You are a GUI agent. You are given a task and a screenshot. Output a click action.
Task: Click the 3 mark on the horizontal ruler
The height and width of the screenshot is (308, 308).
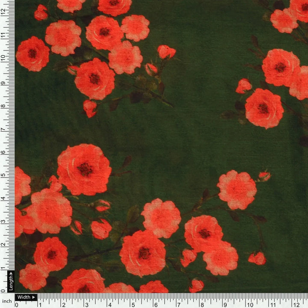click(x=86, y=305)
